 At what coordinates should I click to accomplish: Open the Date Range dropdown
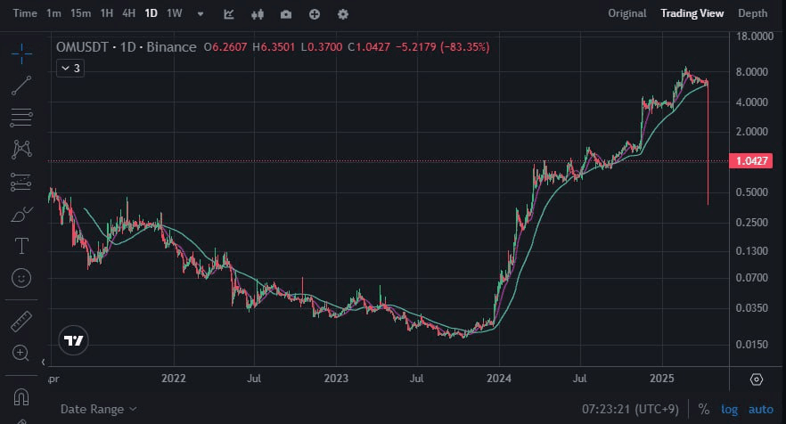pos(98,409)
